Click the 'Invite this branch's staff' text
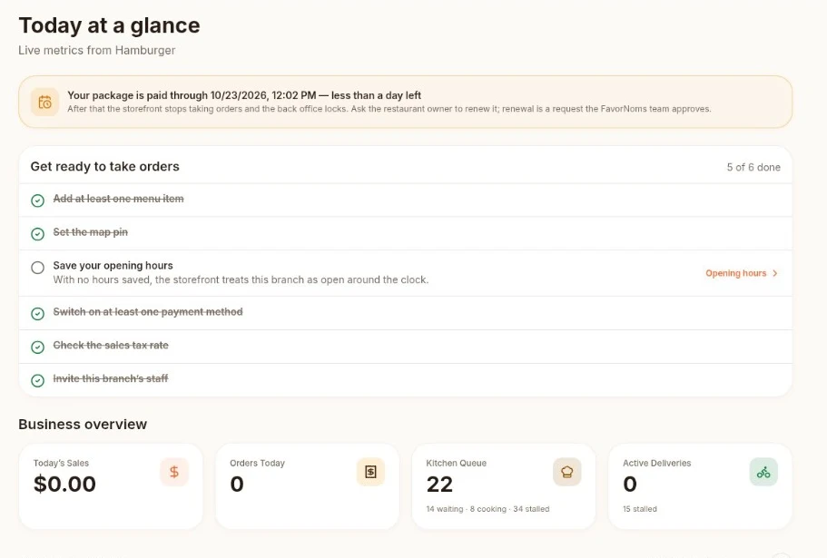The height and width of the screenshot is (558, 827). (x=111, y=378)
